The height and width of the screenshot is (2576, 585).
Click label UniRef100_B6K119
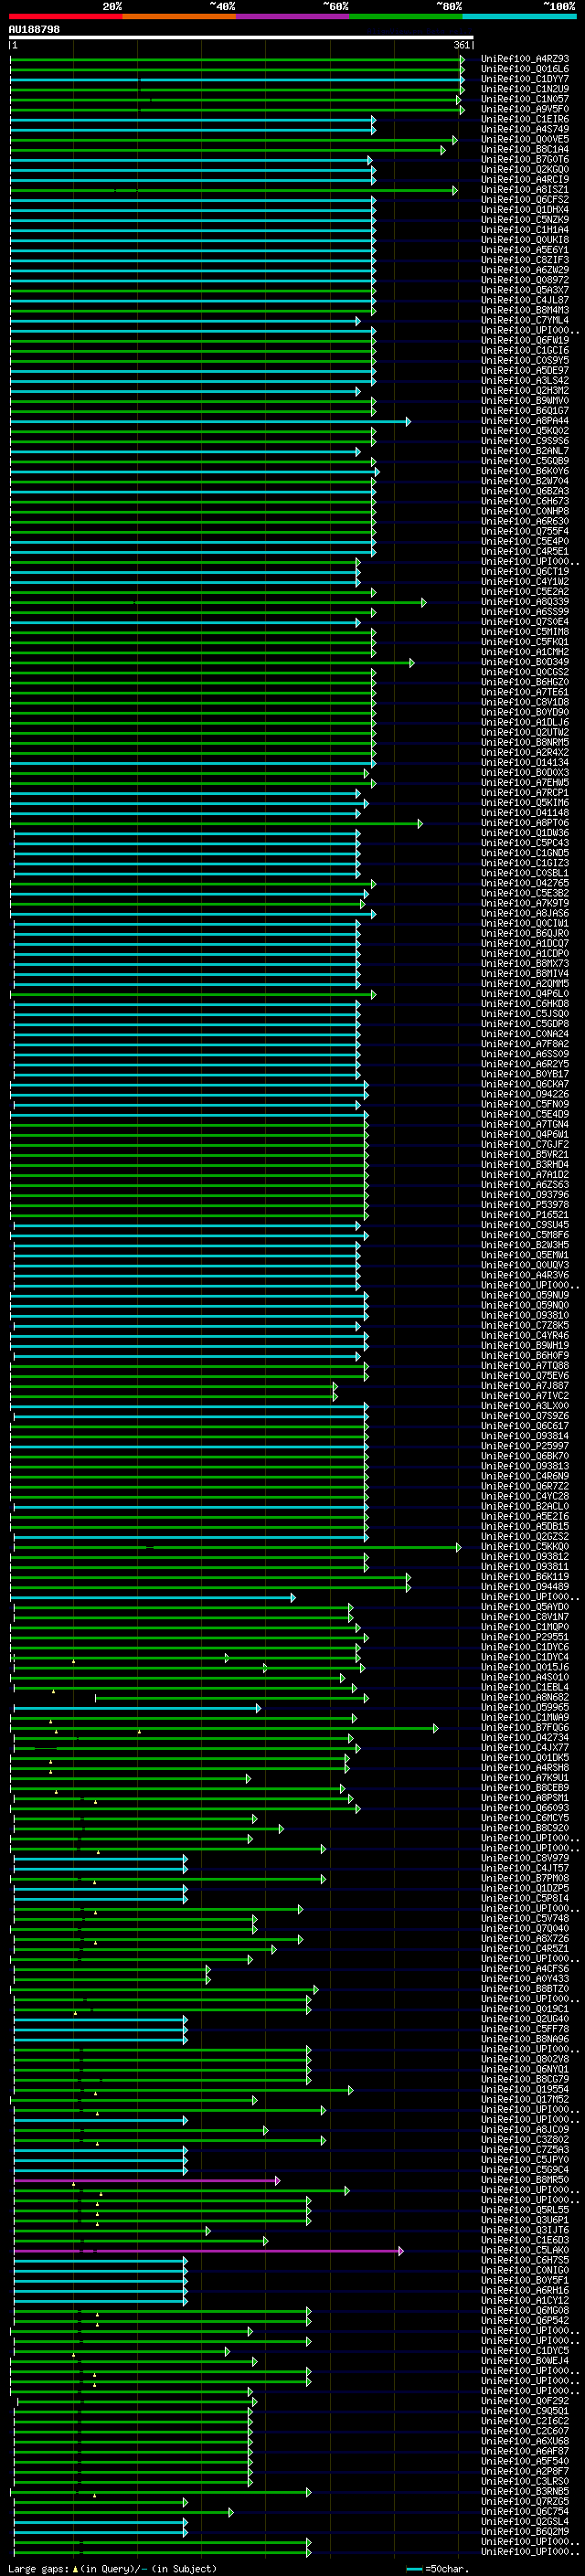(525, 1577)
